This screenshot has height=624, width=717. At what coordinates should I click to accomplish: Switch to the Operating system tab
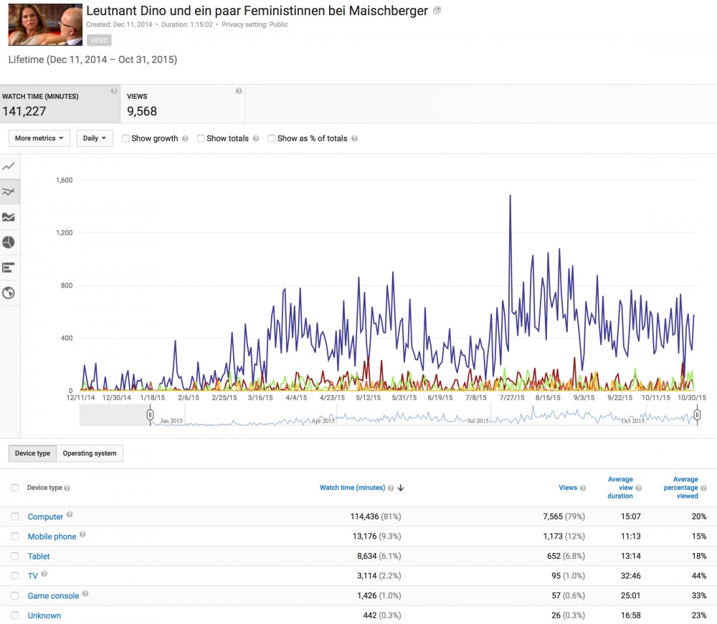tap(90, 453)
